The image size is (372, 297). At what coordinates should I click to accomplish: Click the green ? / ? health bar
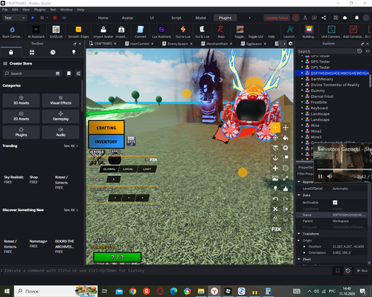[118, 257]
